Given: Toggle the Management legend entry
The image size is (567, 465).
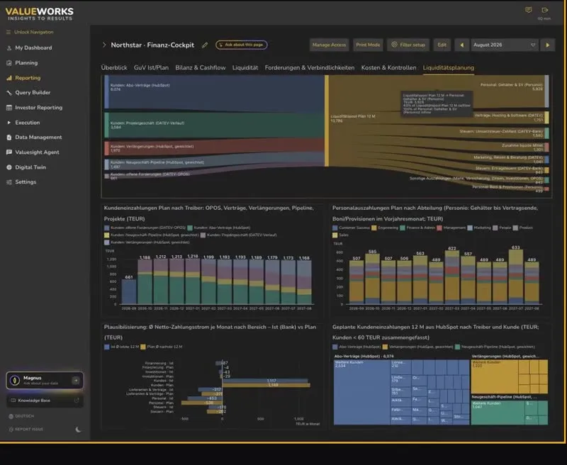Looking at the screenshot, I should pyautogui.click(x=451, y=228).
